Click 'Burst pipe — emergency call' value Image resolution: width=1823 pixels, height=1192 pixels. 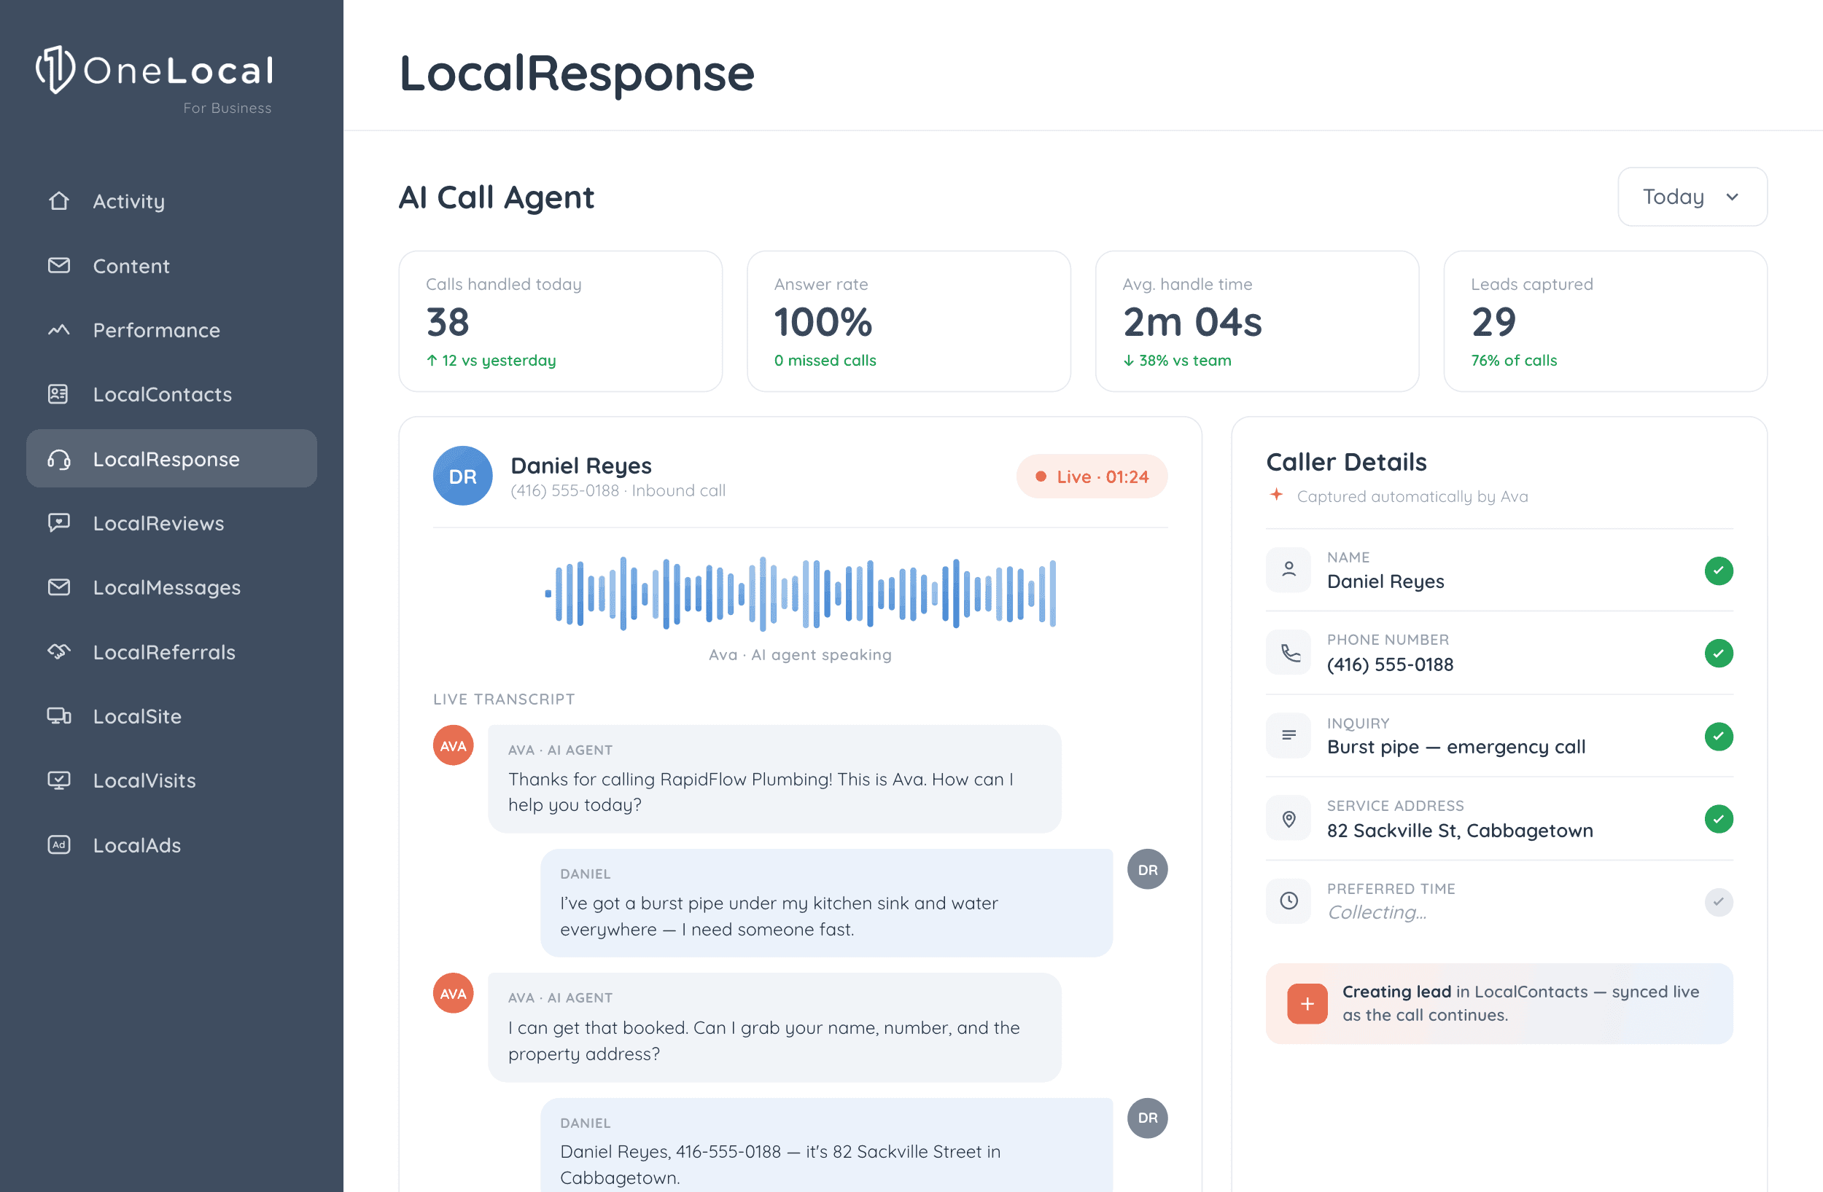coord(1456,748)
